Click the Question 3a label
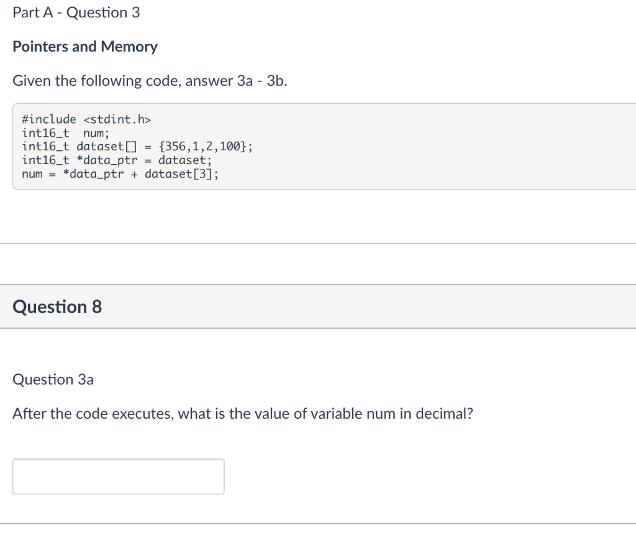The height and width of the screenshot is (533, 636). [53, 380]
